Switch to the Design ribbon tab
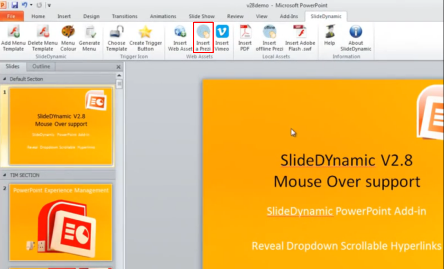 (91, 17)
